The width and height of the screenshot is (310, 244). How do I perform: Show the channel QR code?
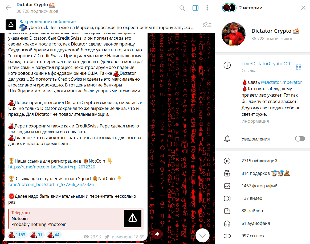pyautogui.click(x=299, y=67)
